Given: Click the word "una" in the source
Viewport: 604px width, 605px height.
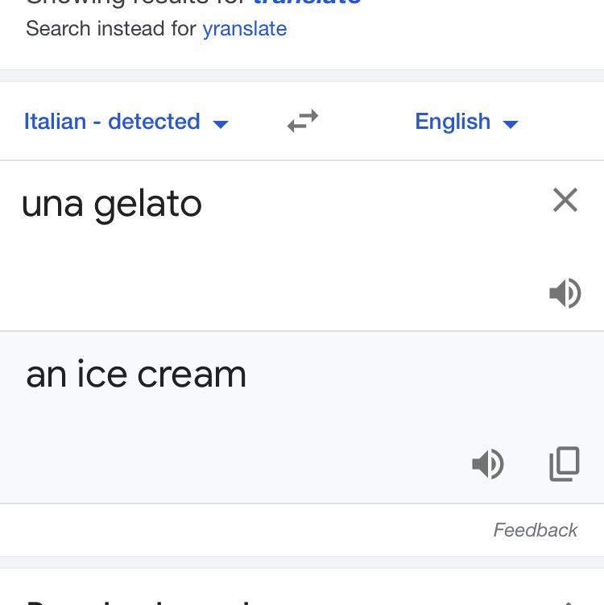Looking at the screenshot, I should 52,205.
